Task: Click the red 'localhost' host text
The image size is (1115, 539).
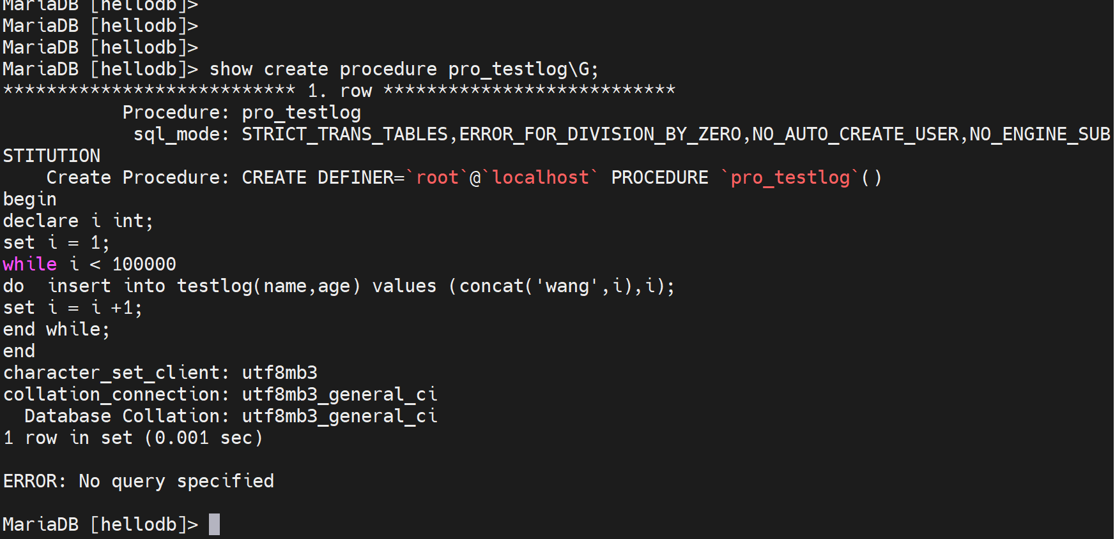Action: point(540,177)
